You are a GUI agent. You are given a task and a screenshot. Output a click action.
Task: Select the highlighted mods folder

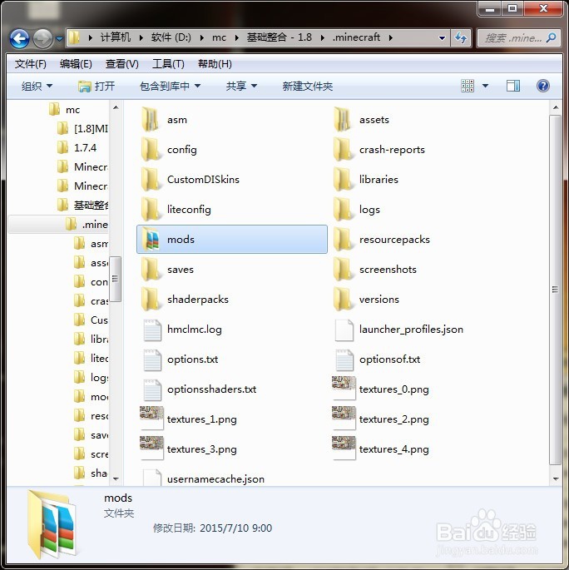(x=232, y=239)
